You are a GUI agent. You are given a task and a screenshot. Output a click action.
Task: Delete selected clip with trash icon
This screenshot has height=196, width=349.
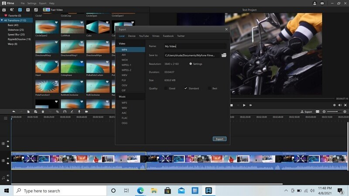coord(43,112)
